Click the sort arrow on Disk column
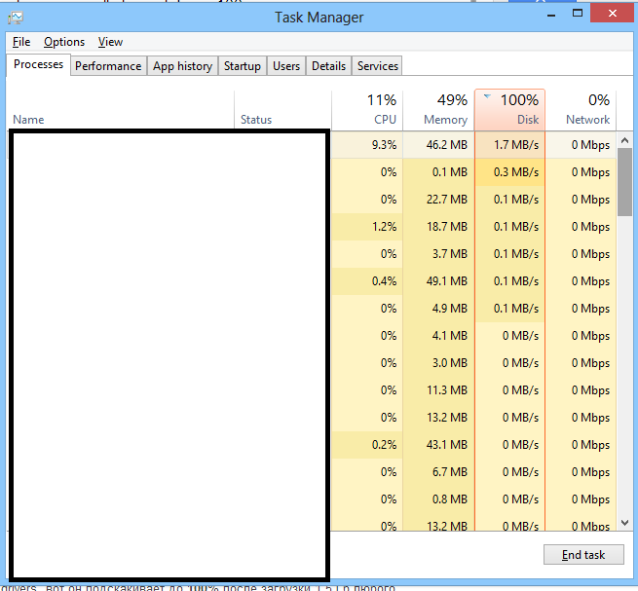The width and height of the screenshot is (638, 591). [487, 96]
